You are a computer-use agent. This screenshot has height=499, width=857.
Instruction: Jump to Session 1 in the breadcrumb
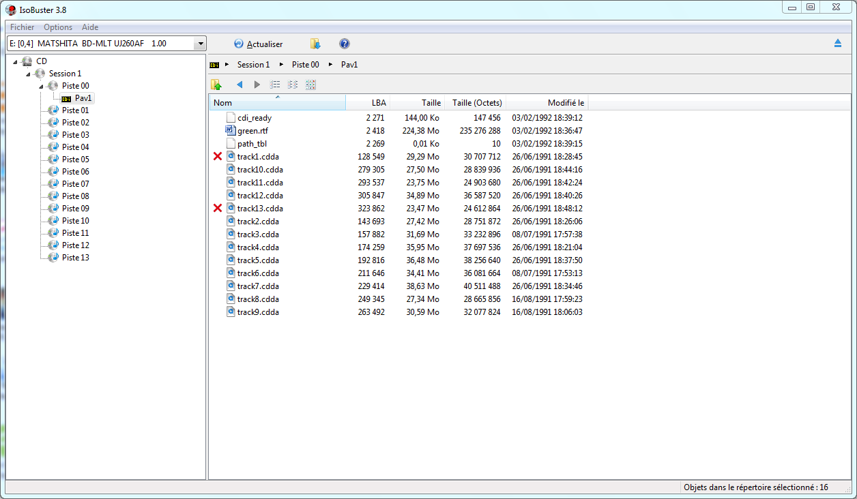pos(254,65)
